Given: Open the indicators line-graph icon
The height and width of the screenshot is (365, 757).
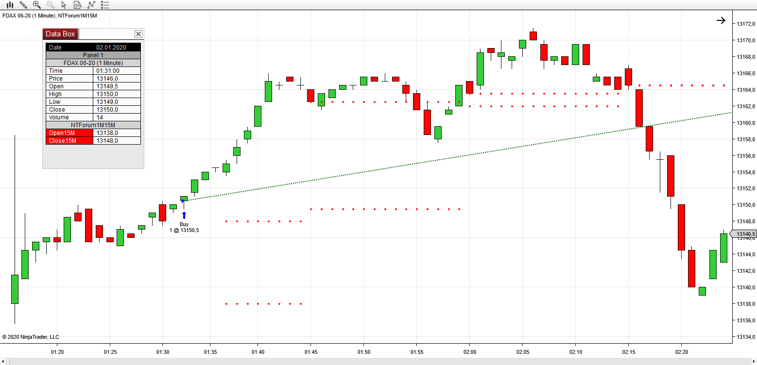Looking at the screenshot, I should tap(91, 5).
